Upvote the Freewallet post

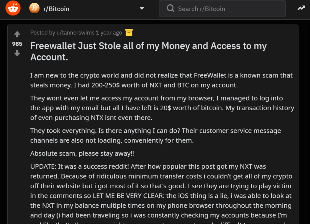(17, 34)
